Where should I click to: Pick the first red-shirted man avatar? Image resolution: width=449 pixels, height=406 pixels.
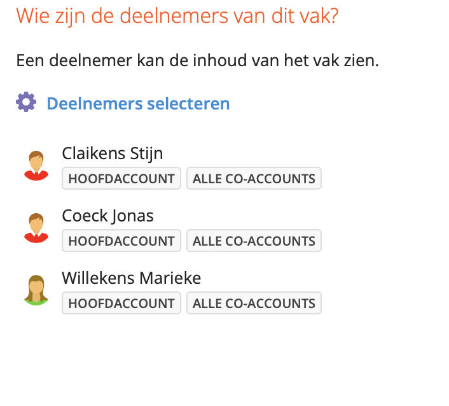(36, 165)
